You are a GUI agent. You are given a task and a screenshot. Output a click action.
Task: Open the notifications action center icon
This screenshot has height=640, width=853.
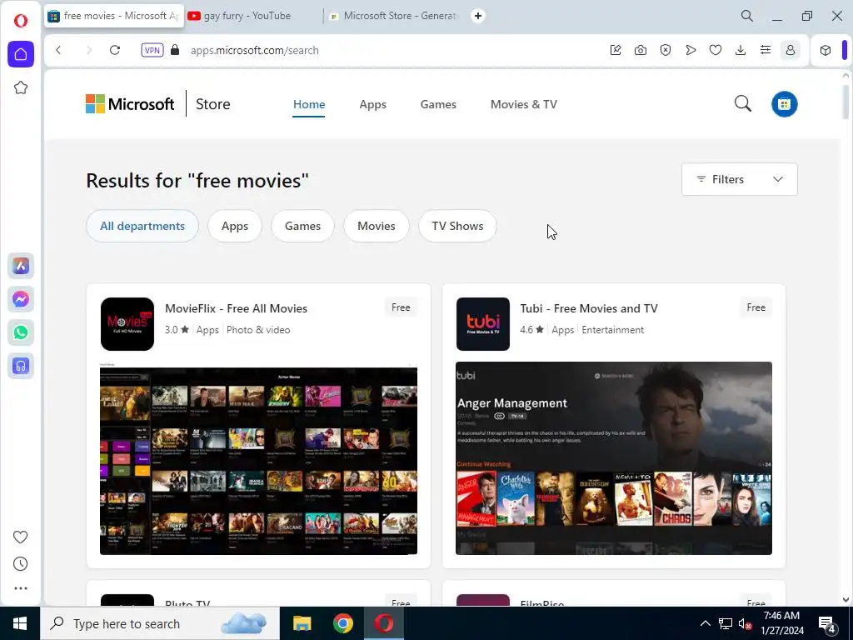pyautogui.click(x=827, y=623)
